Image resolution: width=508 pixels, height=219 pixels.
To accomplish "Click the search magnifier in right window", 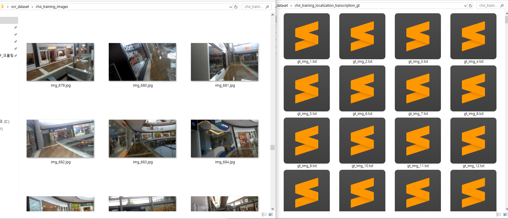I will point(502,6).
